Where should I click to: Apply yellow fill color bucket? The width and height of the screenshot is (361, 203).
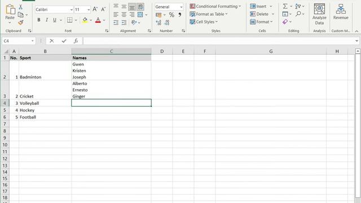click(85, 20)
